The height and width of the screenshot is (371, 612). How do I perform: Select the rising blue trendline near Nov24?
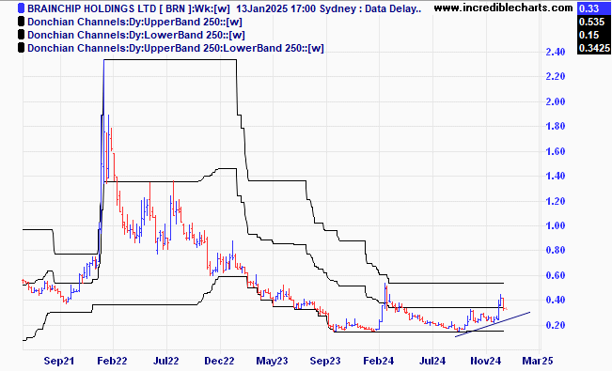[x=493, y=324]
